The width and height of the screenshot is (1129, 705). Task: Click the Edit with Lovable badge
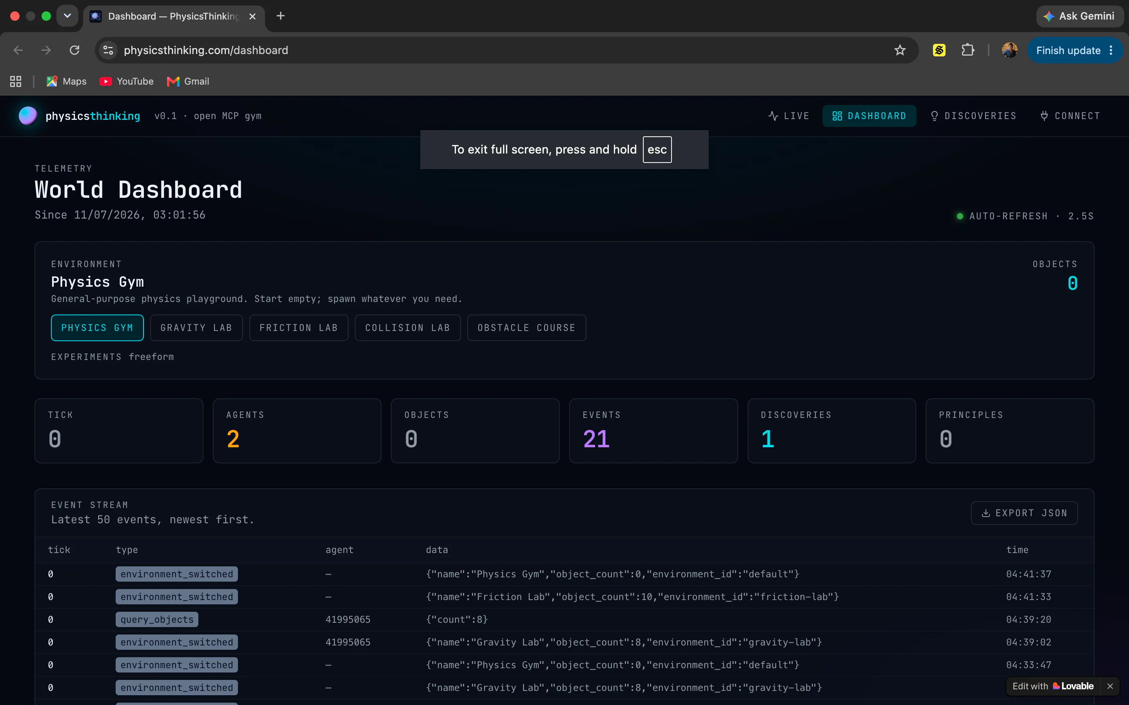[1053, 686]
